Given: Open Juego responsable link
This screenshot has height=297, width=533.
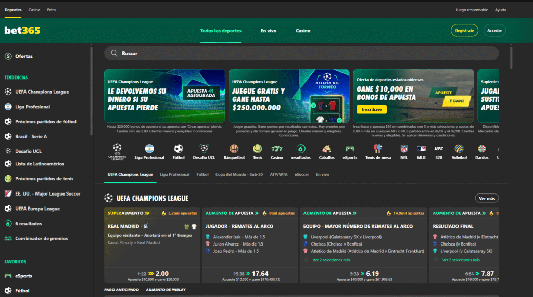Looking at the screenshot, I should pyautogui.click(x=472, y=10).
